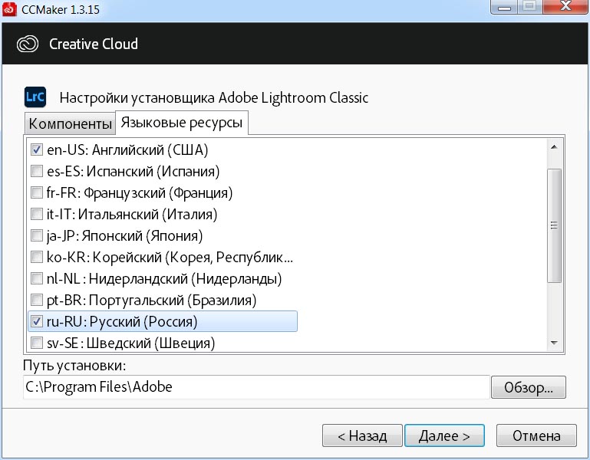
Task: Browse install folder with Обзор button
Action: pyautogui.click(x=529, y=387)
